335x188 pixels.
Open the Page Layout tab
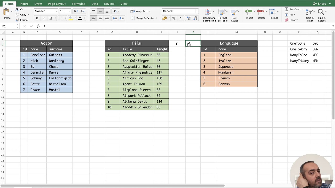click(x=57, y=4)
